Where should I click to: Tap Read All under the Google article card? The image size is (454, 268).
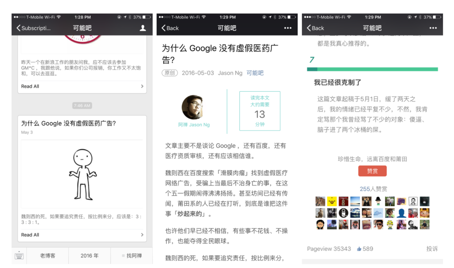pyautogui.click(x=30, y=235)
